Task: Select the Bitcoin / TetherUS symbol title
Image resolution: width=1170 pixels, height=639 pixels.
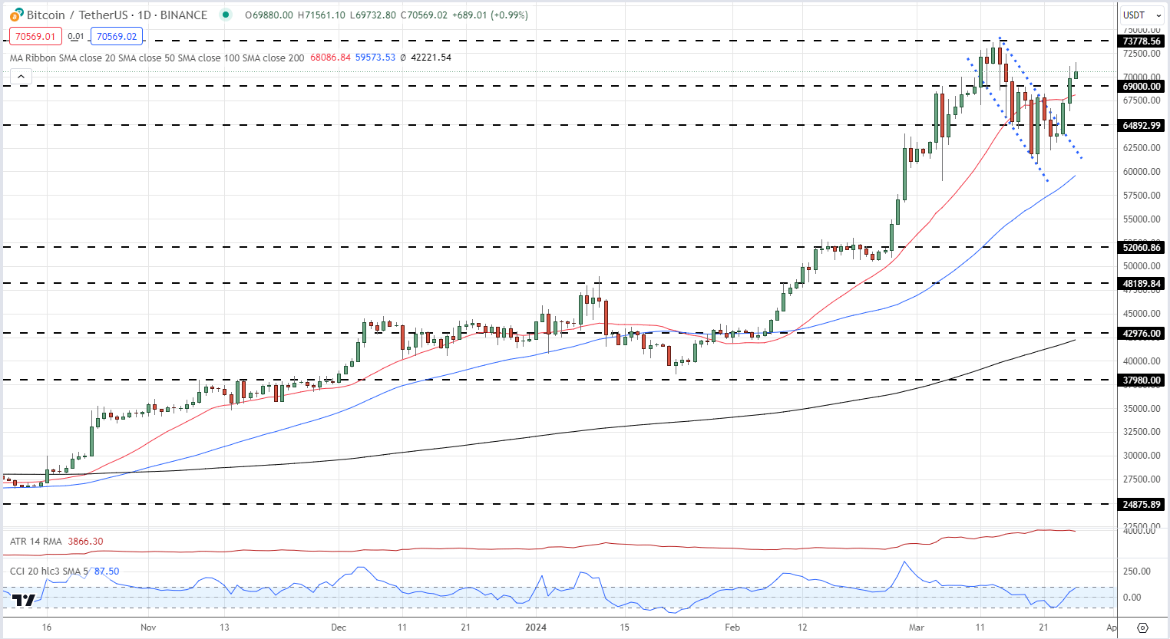Action: pyautogui.click(x=117, y=15)
